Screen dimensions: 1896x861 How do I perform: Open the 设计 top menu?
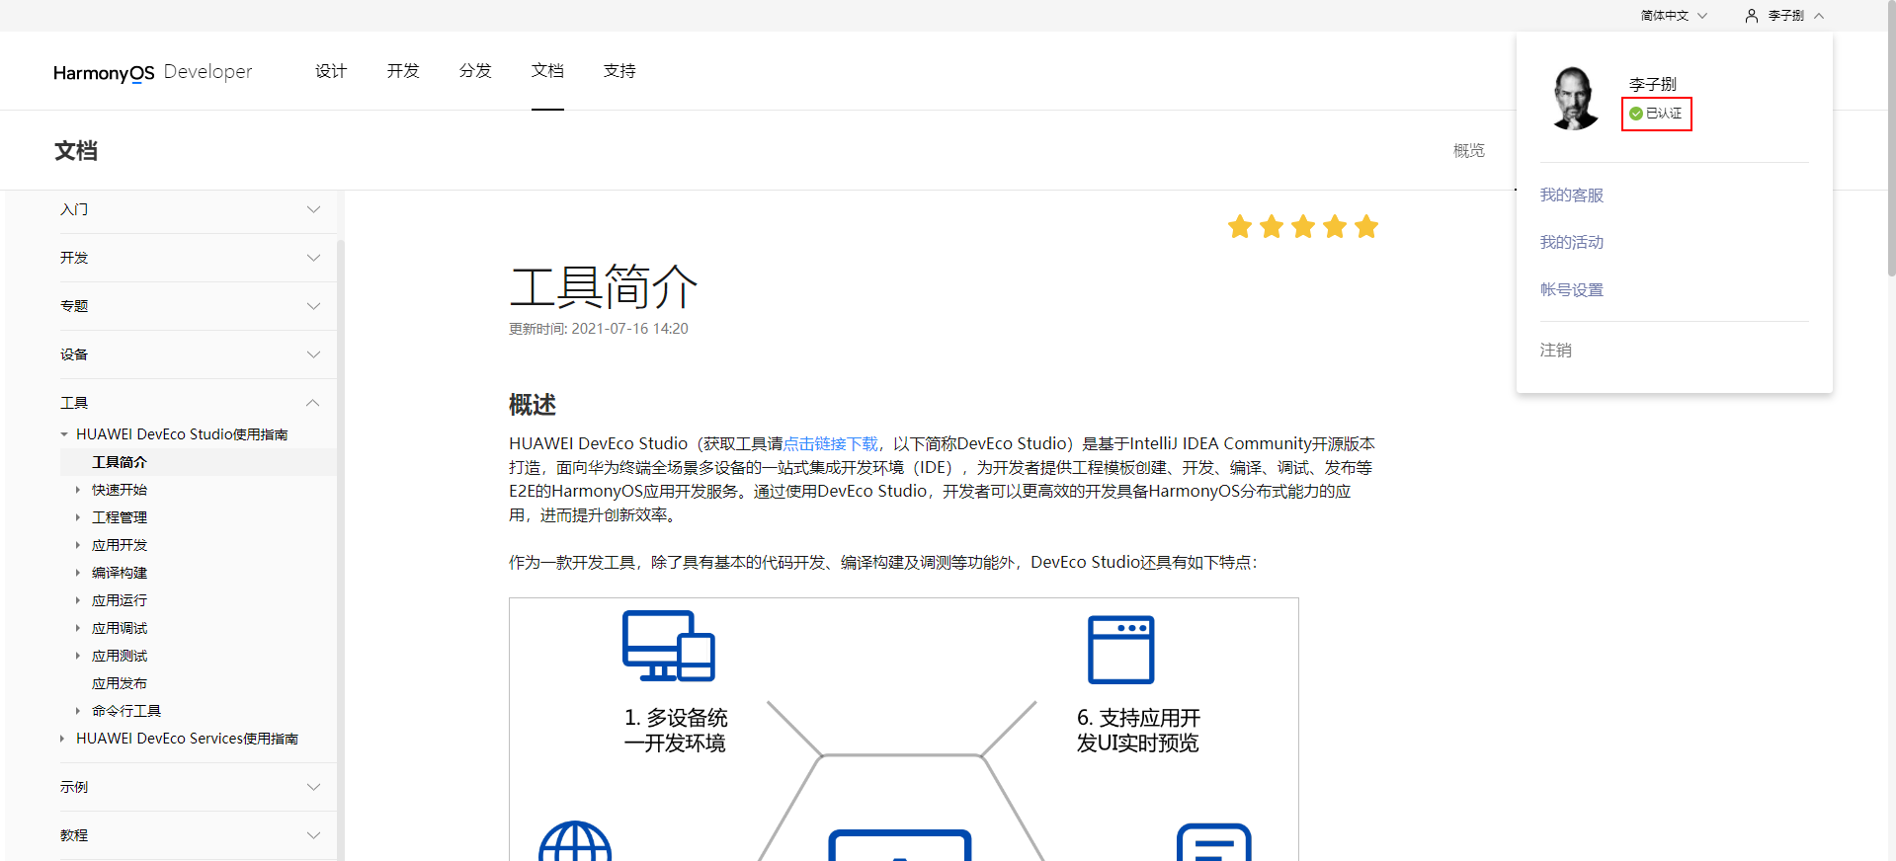[331, 71]
